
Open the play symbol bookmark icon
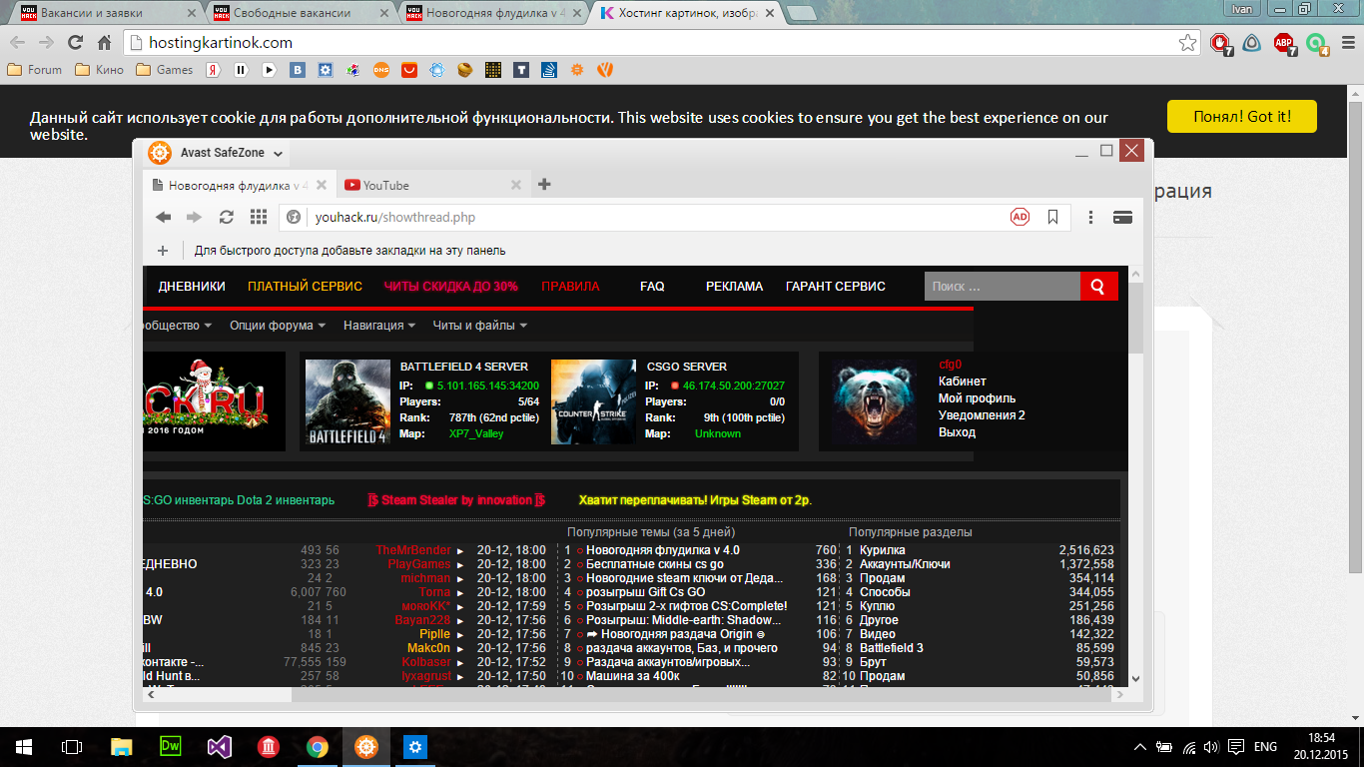click(269, 70)
